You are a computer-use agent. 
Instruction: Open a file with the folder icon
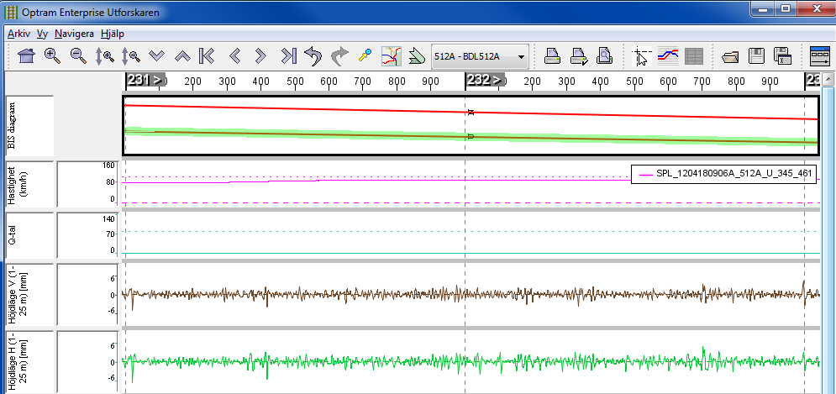[730, 56]
